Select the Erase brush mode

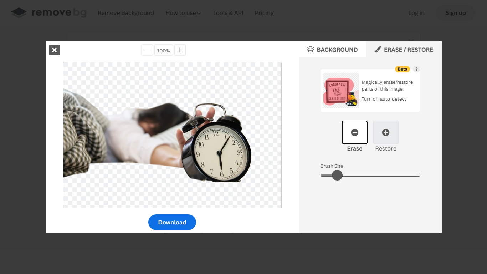click(354, 132)
